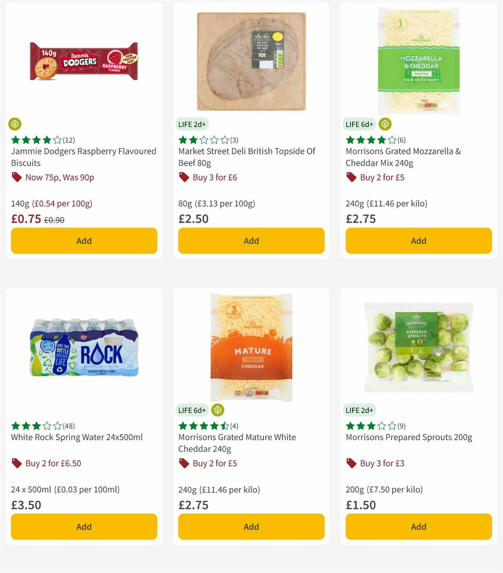
Task: Click the leaf sustainability icon on Jammie Dodgers card
Action: 16,124
